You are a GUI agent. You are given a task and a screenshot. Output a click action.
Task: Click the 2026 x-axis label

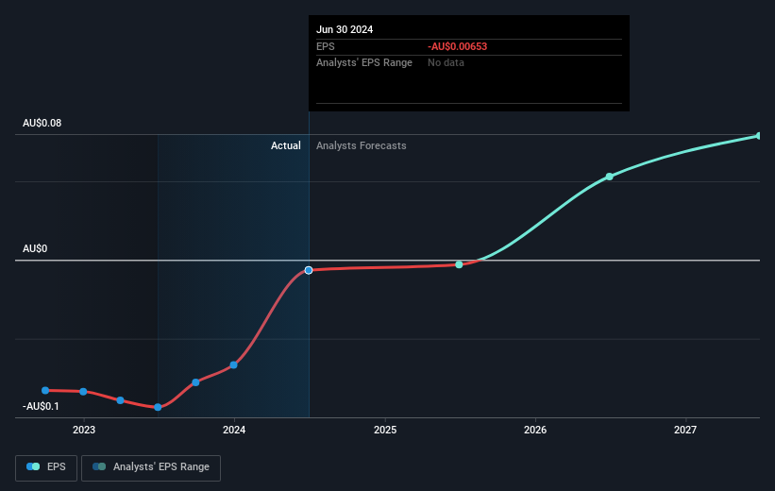[x=535, y=430]
